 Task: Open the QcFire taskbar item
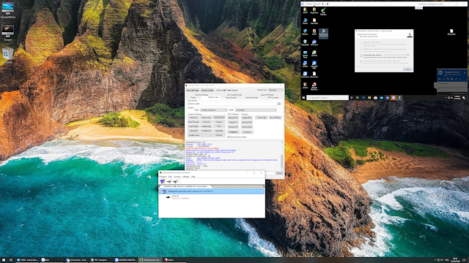(x=174, y=260)
